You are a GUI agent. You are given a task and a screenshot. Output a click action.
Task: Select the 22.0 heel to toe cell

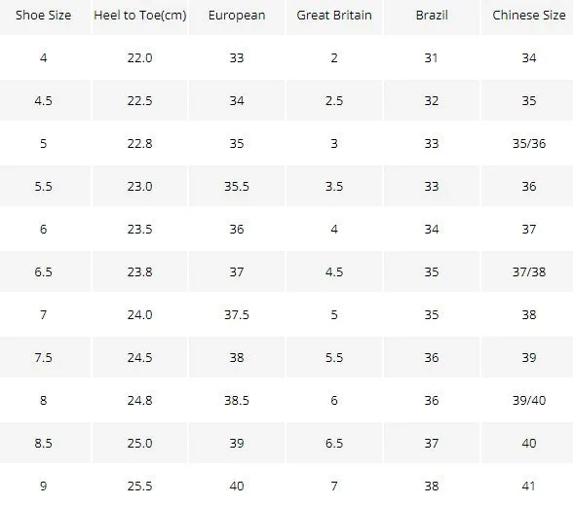point(140,57)
